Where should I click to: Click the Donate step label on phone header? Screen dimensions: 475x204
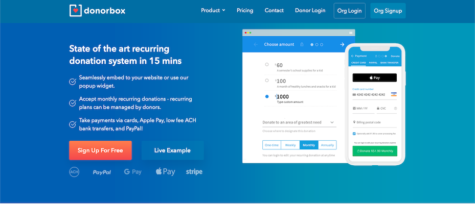coord(395,56)
